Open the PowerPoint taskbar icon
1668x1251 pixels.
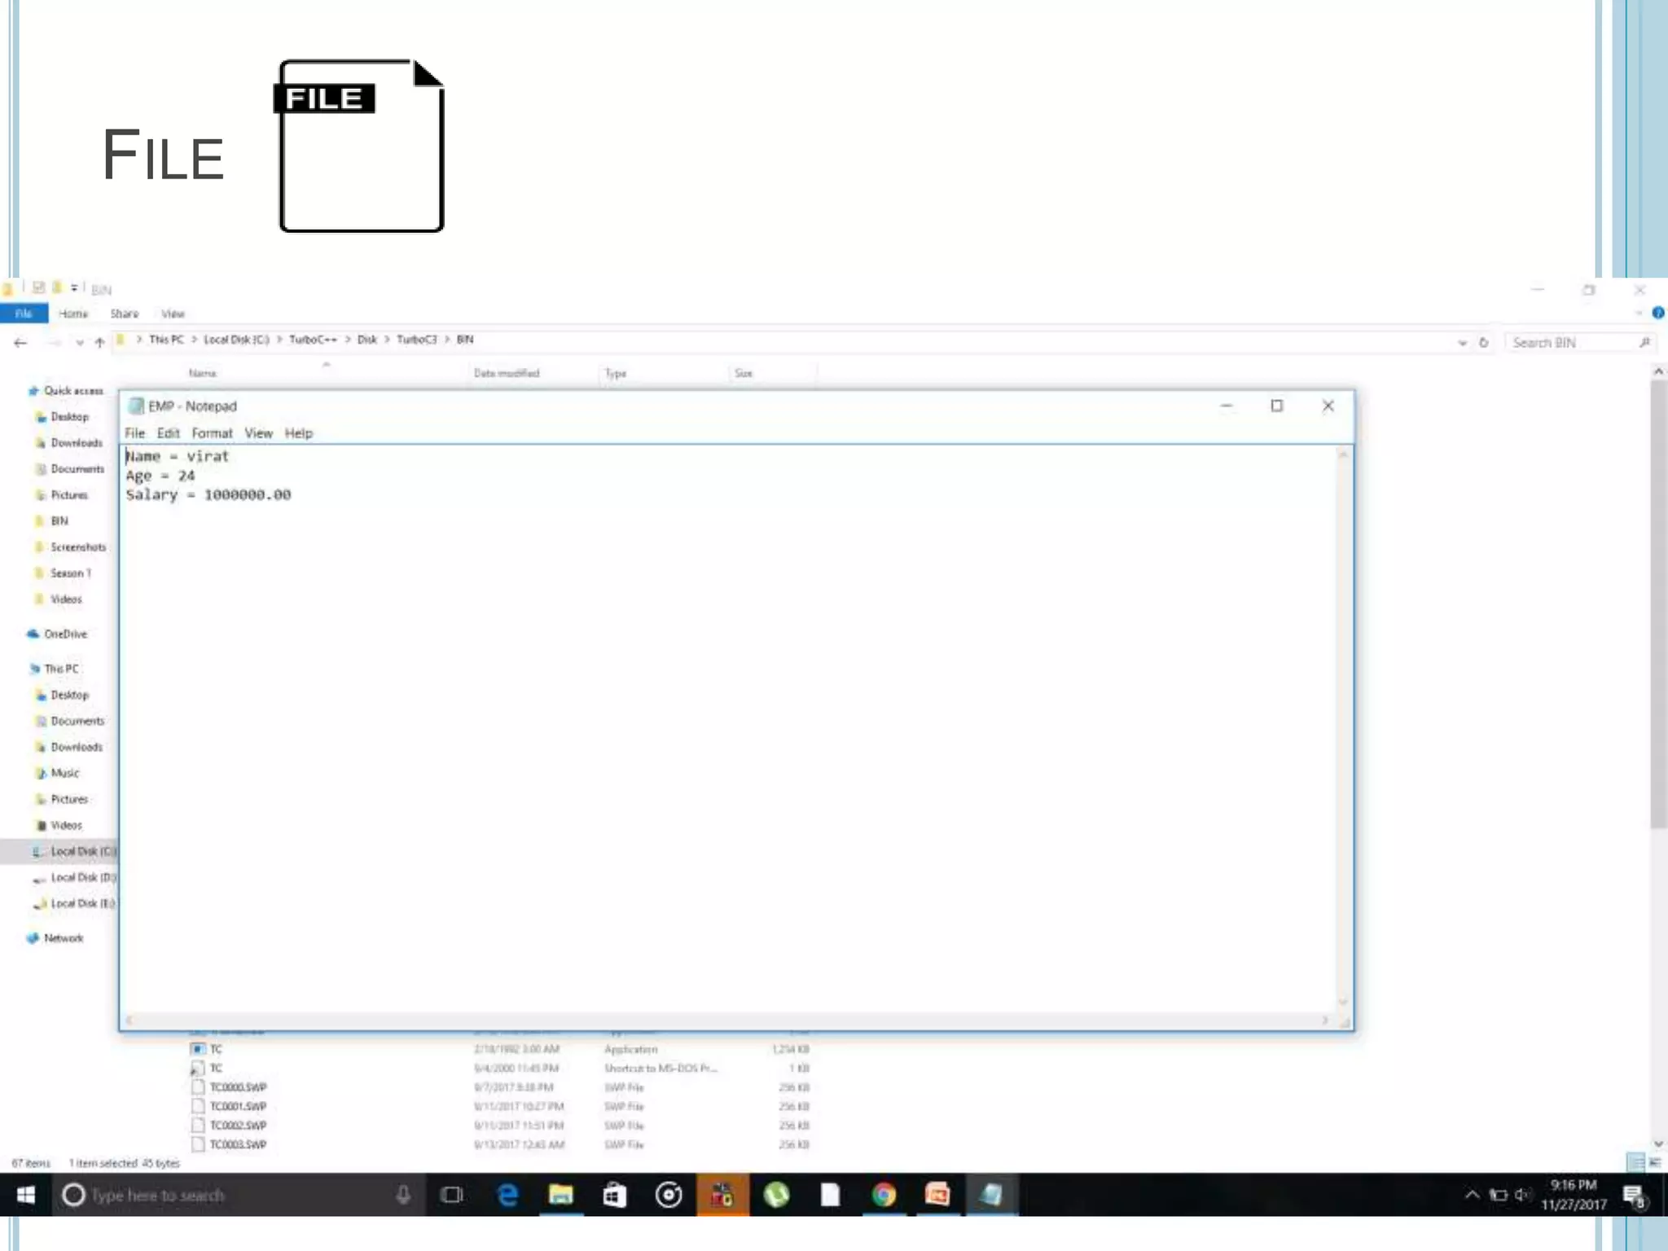[937, 1195]
